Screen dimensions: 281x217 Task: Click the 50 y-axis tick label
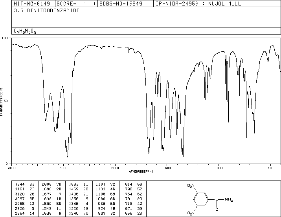[x=6, y=101]
